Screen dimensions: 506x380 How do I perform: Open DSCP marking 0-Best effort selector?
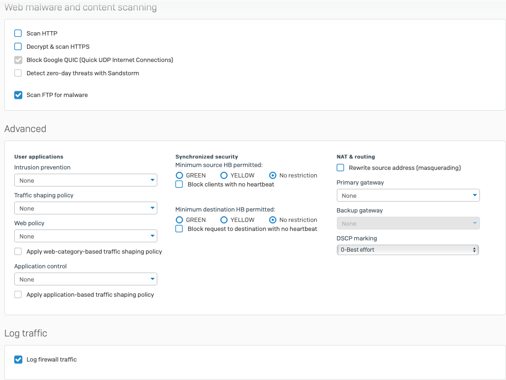click(407, 250)
